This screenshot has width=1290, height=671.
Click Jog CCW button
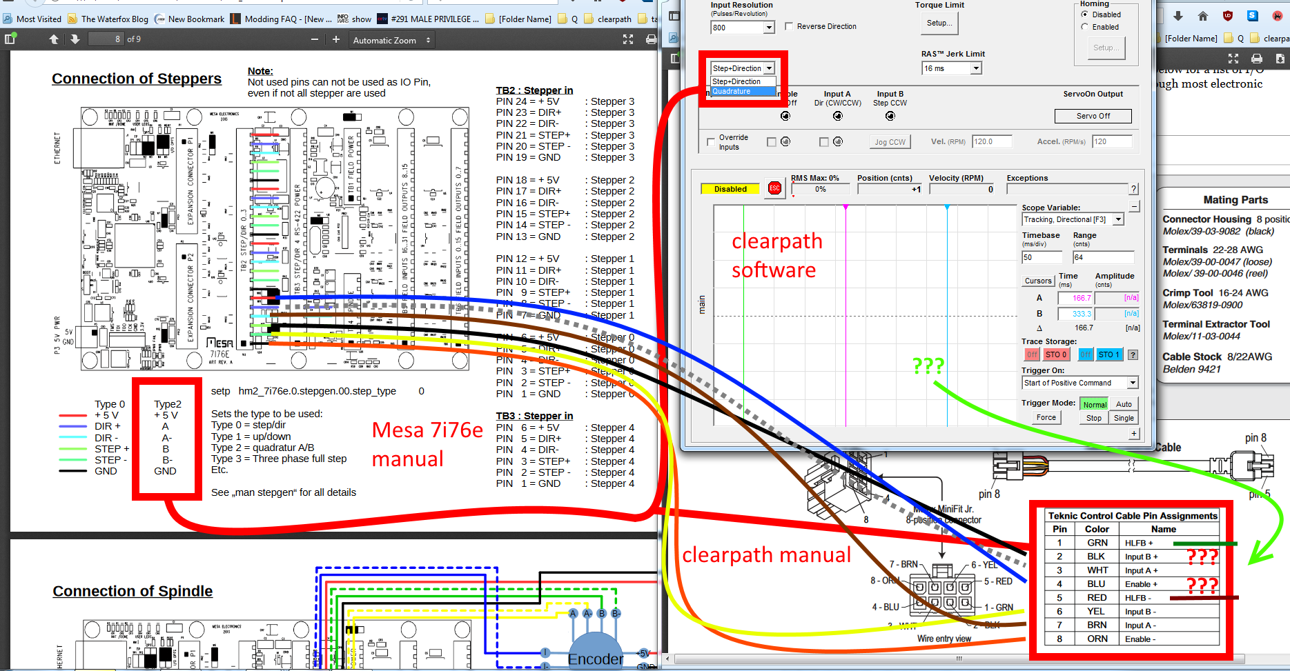[x=890, y=142]
